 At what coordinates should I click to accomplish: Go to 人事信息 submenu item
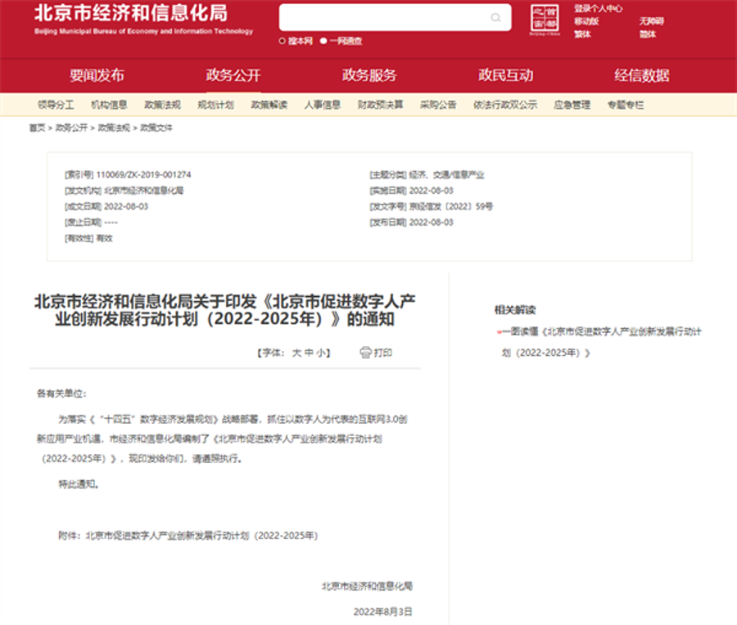pyautogui.click(x=323, y=105)
